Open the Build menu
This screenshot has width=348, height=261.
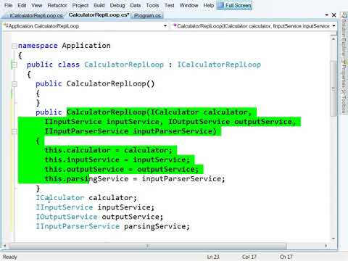tap(99, 5)
